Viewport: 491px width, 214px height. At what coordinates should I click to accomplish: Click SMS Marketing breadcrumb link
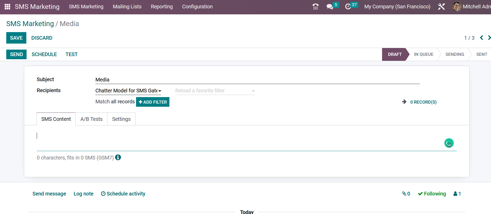click(30, 24)
